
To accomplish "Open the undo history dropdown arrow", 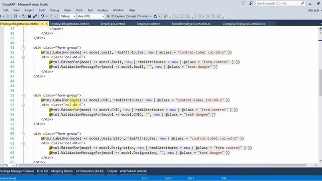I will 47,16.
